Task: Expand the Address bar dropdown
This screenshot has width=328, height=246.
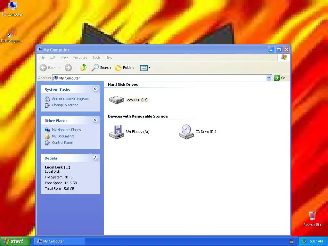Action: [269, 78]
